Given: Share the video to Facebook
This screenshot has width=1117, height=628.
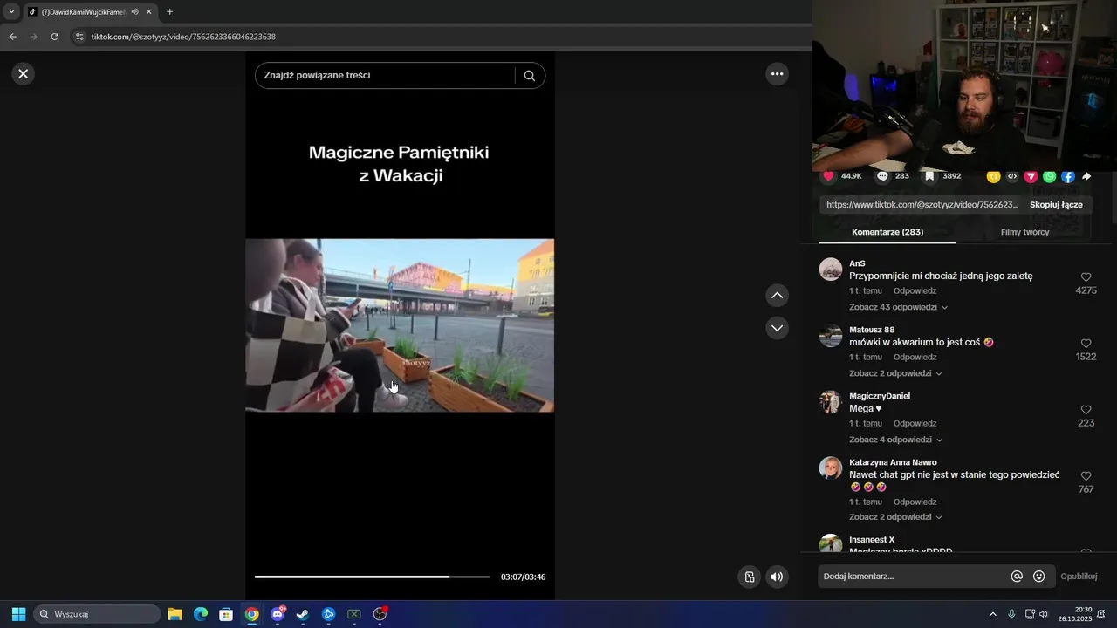Looking at the screenshot, I should 1068,176.
